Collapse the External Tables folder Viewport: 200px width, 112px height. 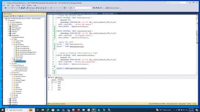[12, 45]
